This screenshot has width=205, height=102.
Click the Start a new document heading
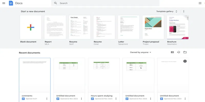[x=33, y=11]
